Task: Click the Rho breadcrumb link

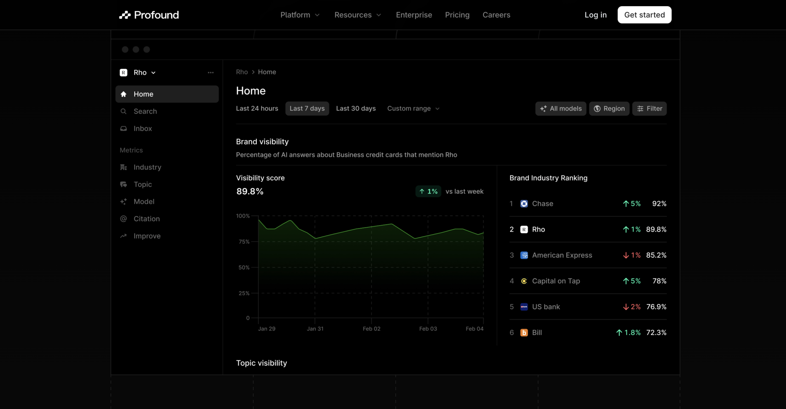Action: point(242,72)
